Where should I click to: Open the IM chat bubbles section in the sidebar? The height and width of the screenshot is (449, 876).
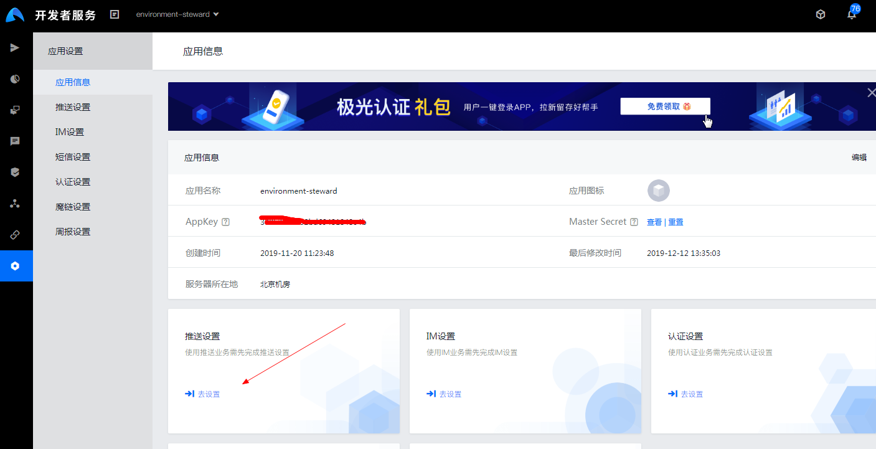coord(16,110)
